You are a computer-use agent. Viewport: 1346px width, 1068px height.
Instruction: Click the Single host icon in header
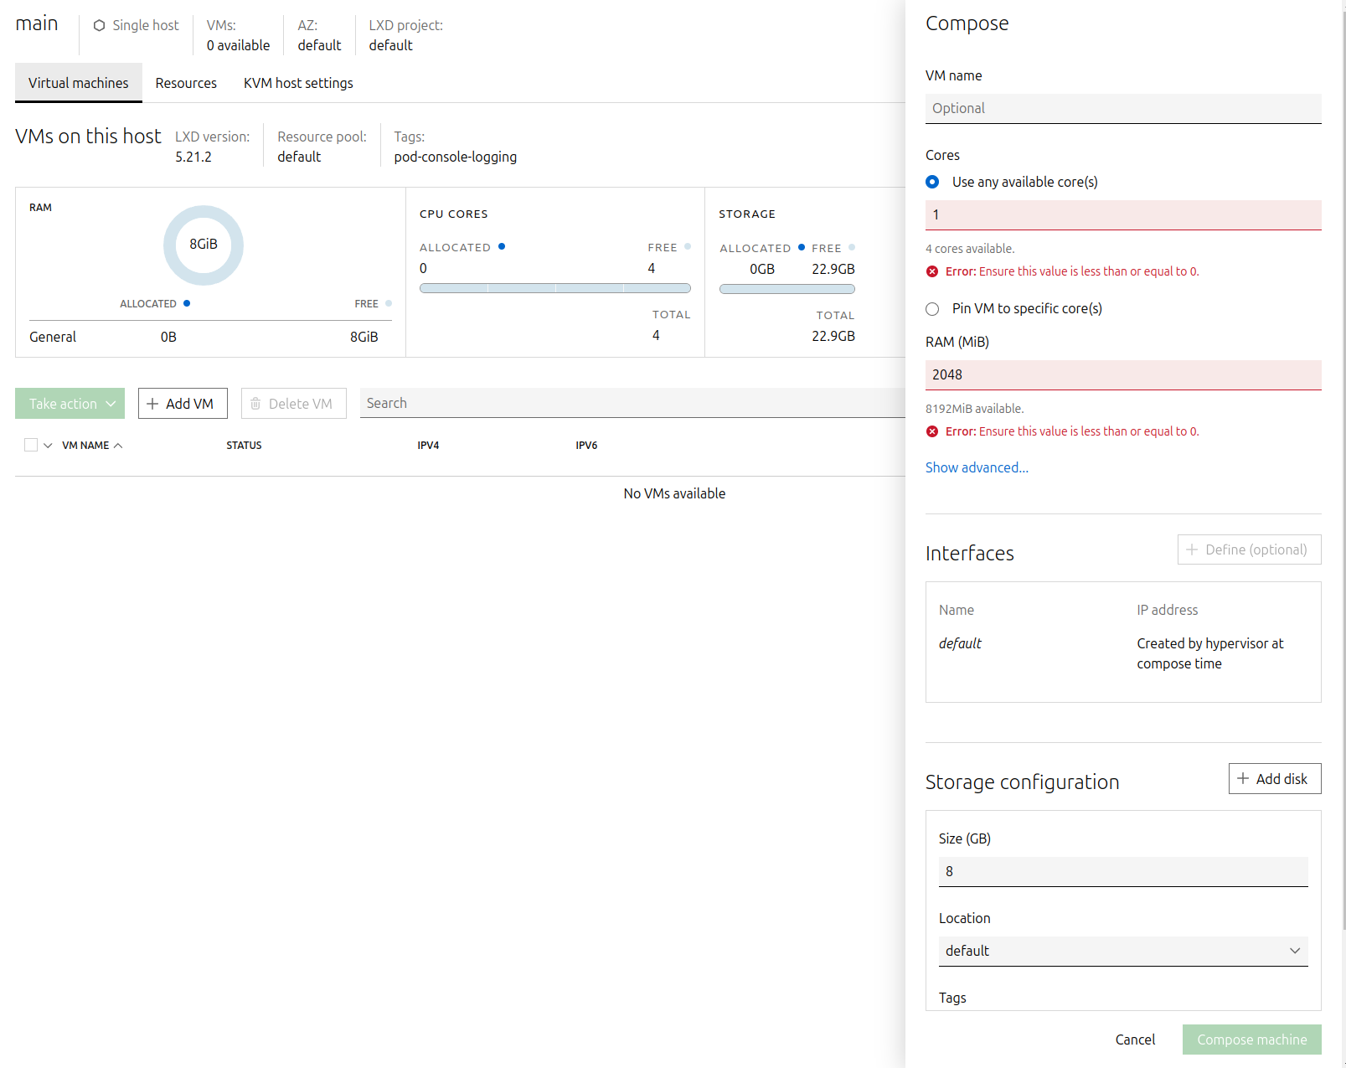click(x=99, y=26)
